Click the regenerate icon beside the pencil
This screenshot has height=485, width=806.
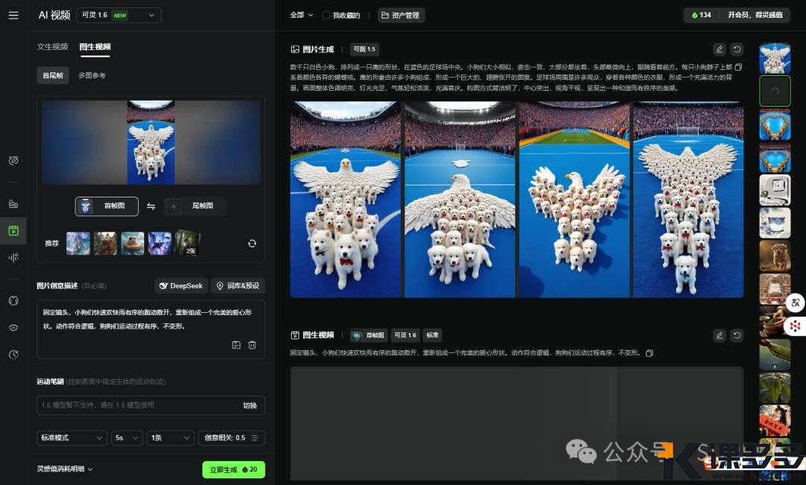pos(737,49)
